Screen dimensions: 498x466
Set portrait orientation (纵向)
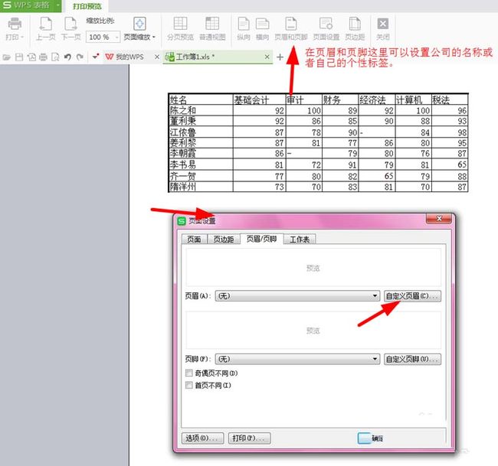pyautogui.click(x=244, y=29)
